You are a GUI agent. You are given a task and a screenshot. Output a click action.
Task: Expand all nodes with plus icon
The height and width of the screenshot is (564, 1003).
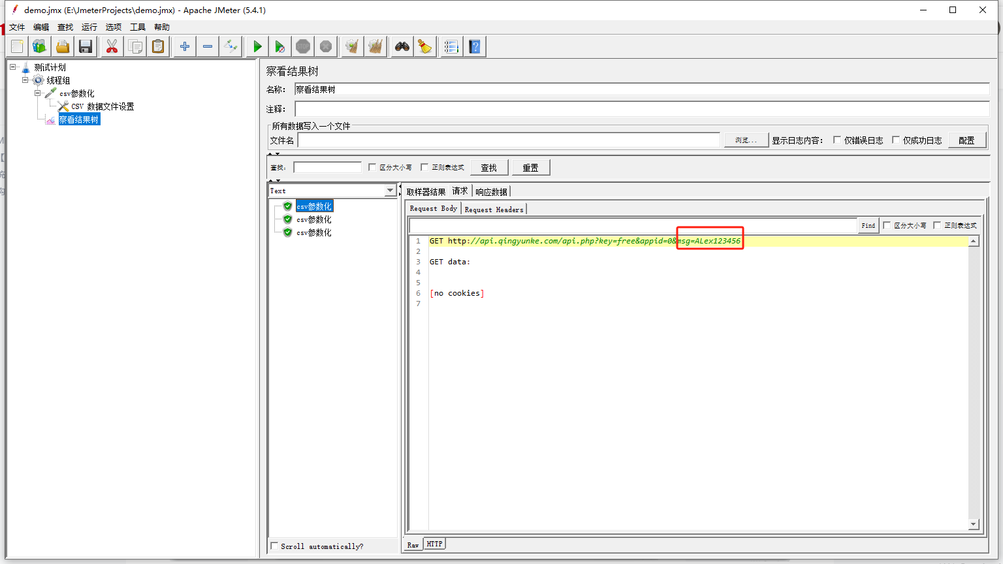coord(185,46)
